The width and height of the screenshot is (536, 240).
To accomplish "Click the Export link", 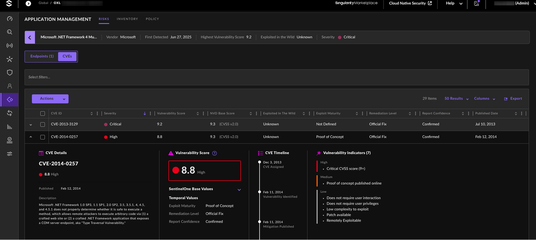I will point(513,99).
